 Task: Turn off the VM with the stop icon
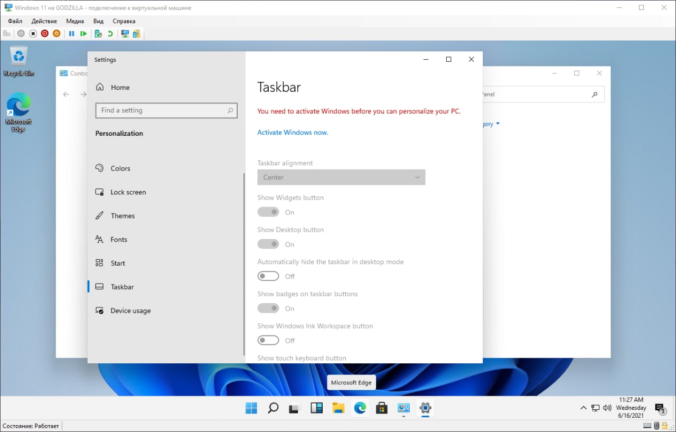tap(33, 34)
